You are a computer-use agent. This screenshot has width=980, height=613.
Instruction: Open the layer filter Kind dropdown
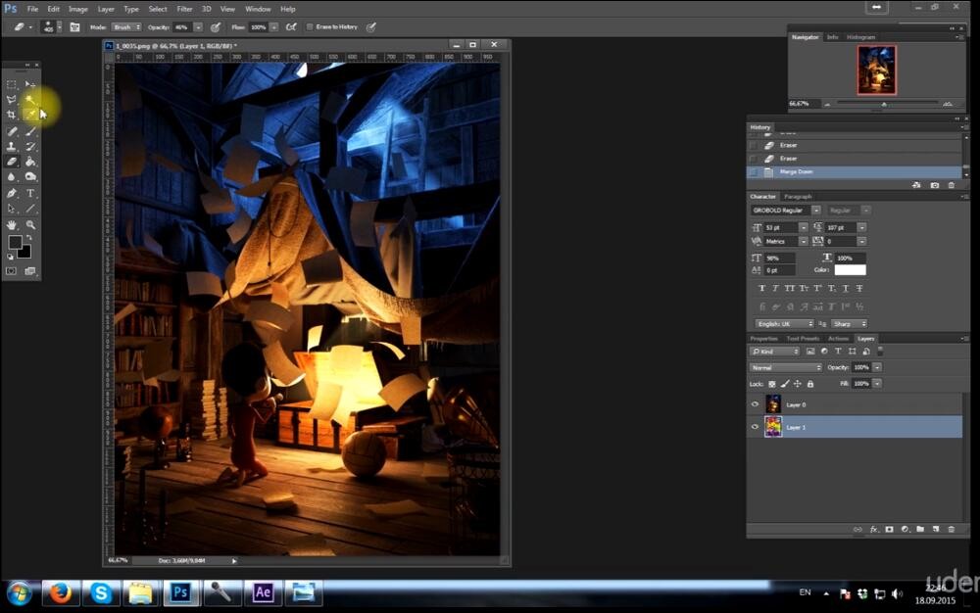[775, 352]
